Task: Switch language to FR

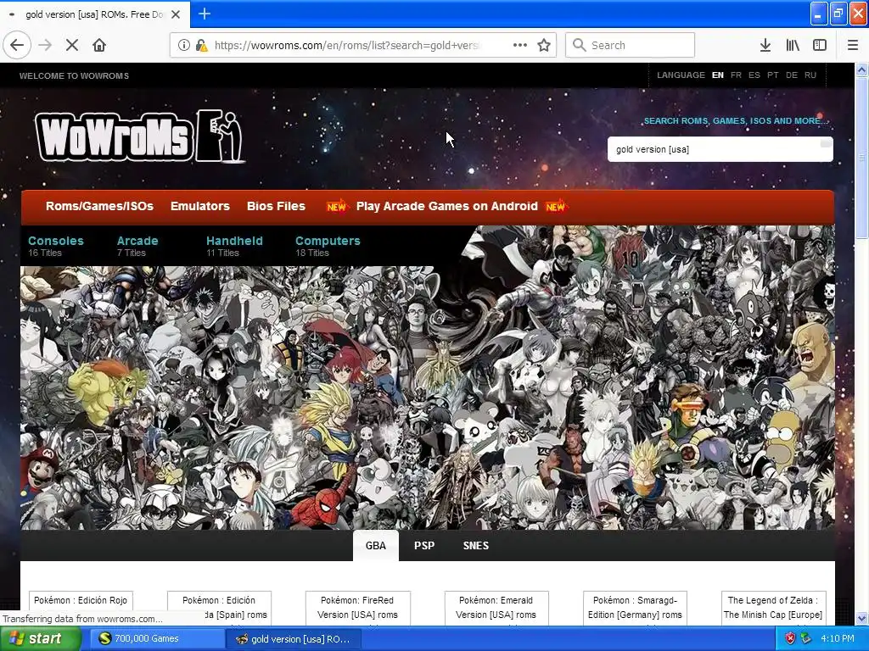Action: (x=736, y=75)
